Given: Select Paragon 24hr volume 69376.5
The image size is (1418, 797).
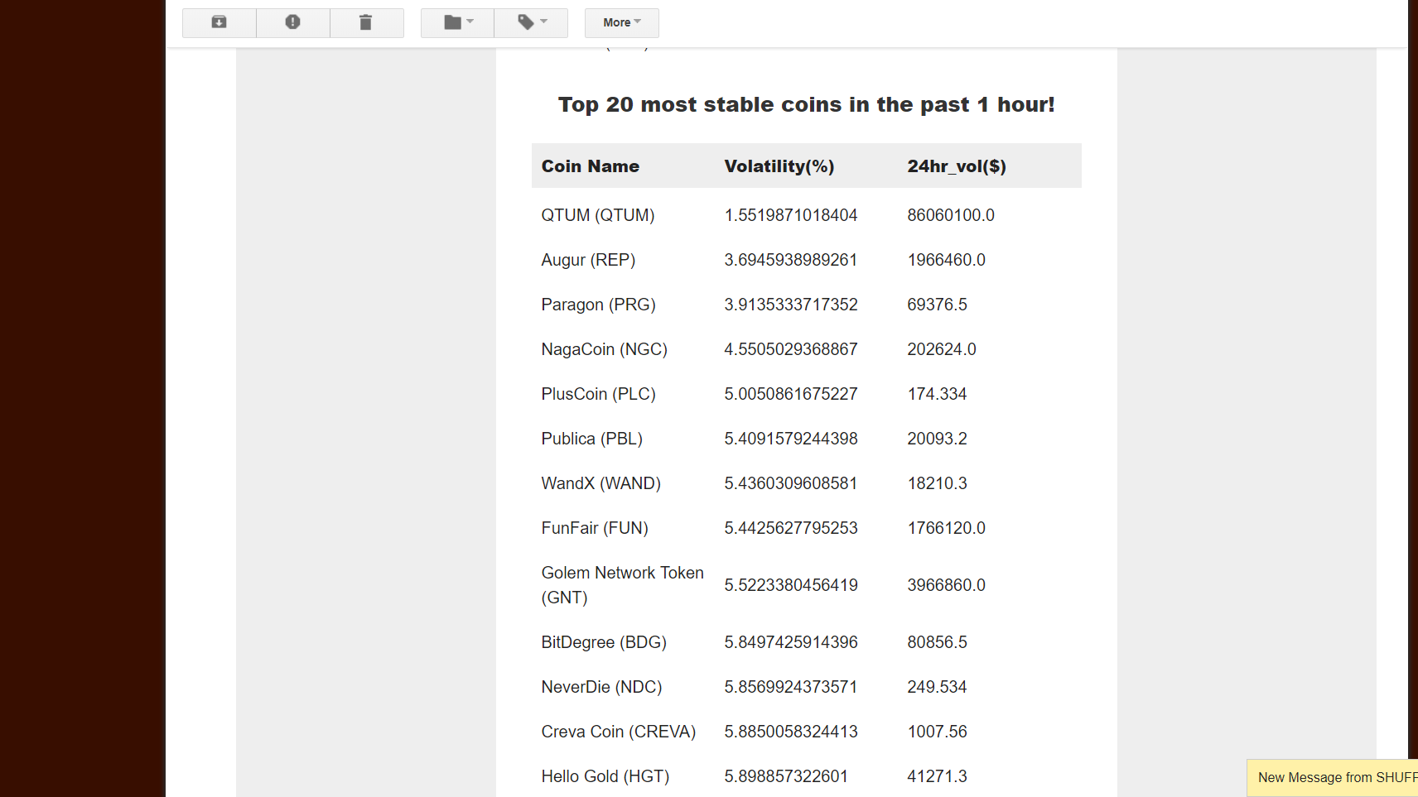Looking at the screenshot, I should pyautogui.click(x=938, y=305).
